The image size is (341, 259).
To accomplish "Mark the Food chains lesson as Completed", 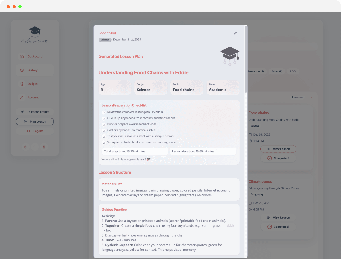I will 278,158.
